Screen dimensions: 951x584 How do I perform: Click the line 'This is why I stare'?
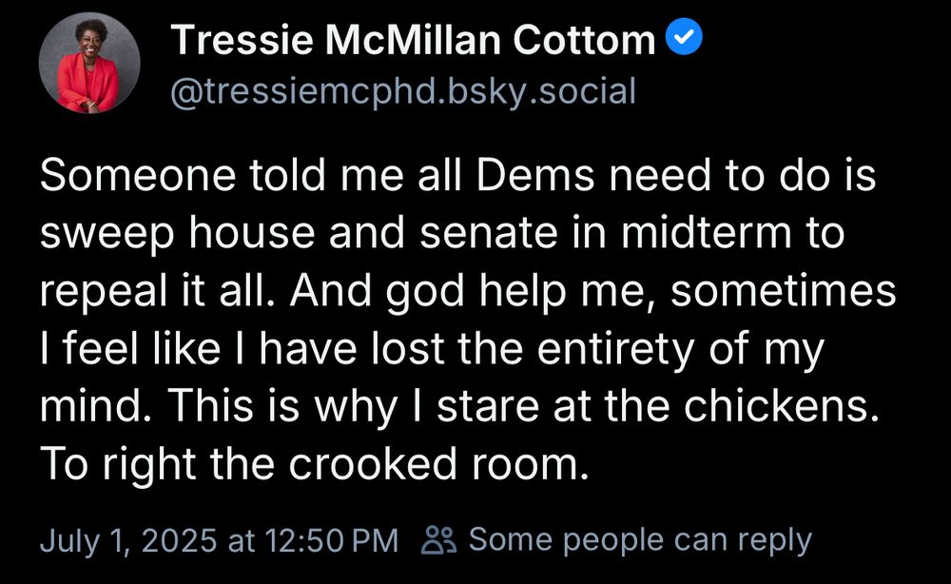[x=467, y=408]
